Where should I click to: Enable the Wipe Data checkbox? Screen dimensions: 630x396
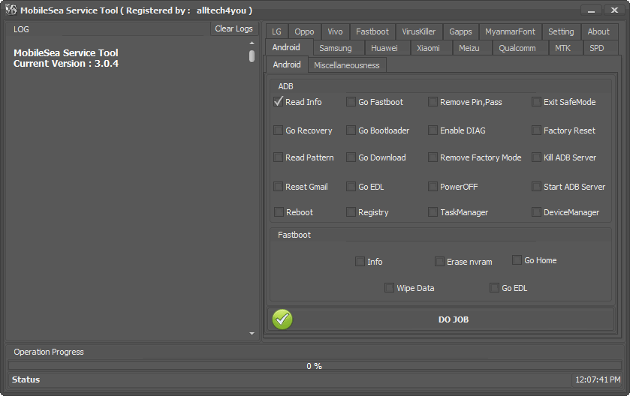point(389,288)
